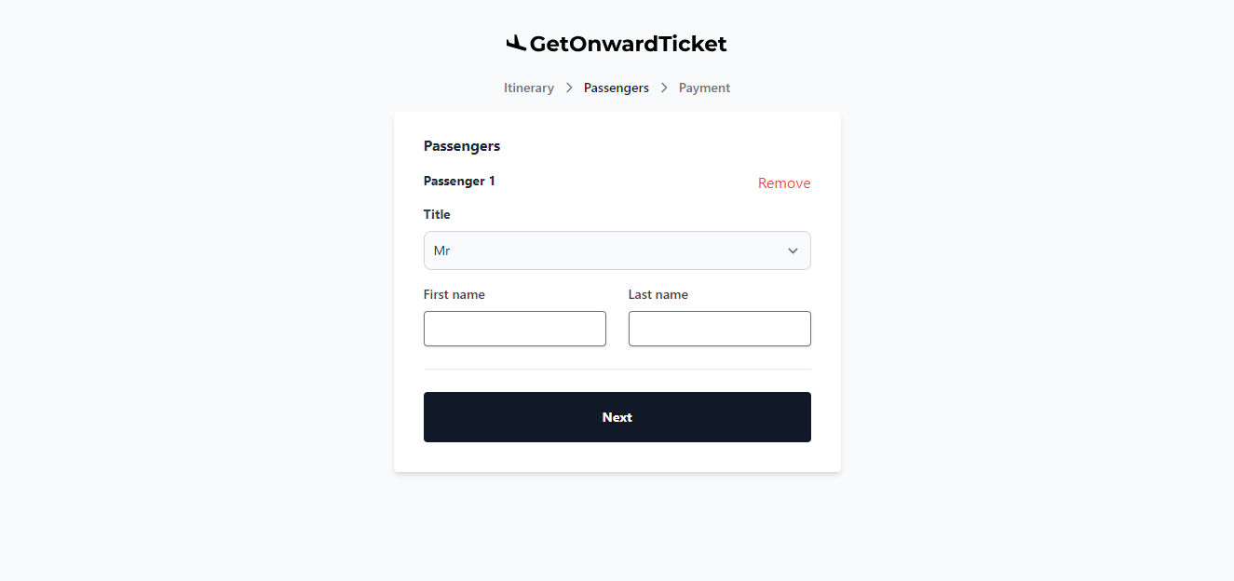Click the Title field label
The height and width of the screenshot is (581, 1234).
[x=437, y=214]
